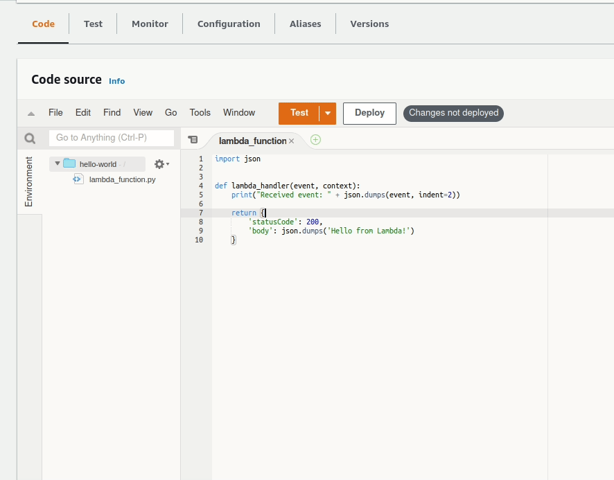
Task: Click the new tab plus icon
Action: tap(315, 140)
